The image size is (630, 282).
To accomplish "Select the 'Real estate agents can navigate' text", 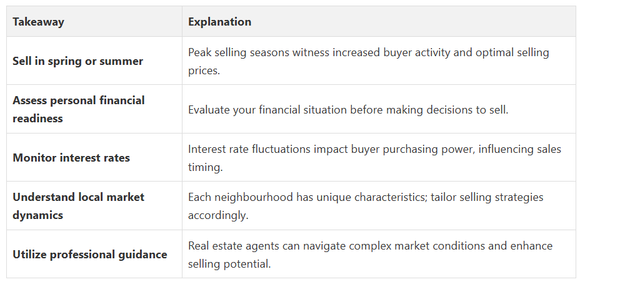I will (370, 255).
